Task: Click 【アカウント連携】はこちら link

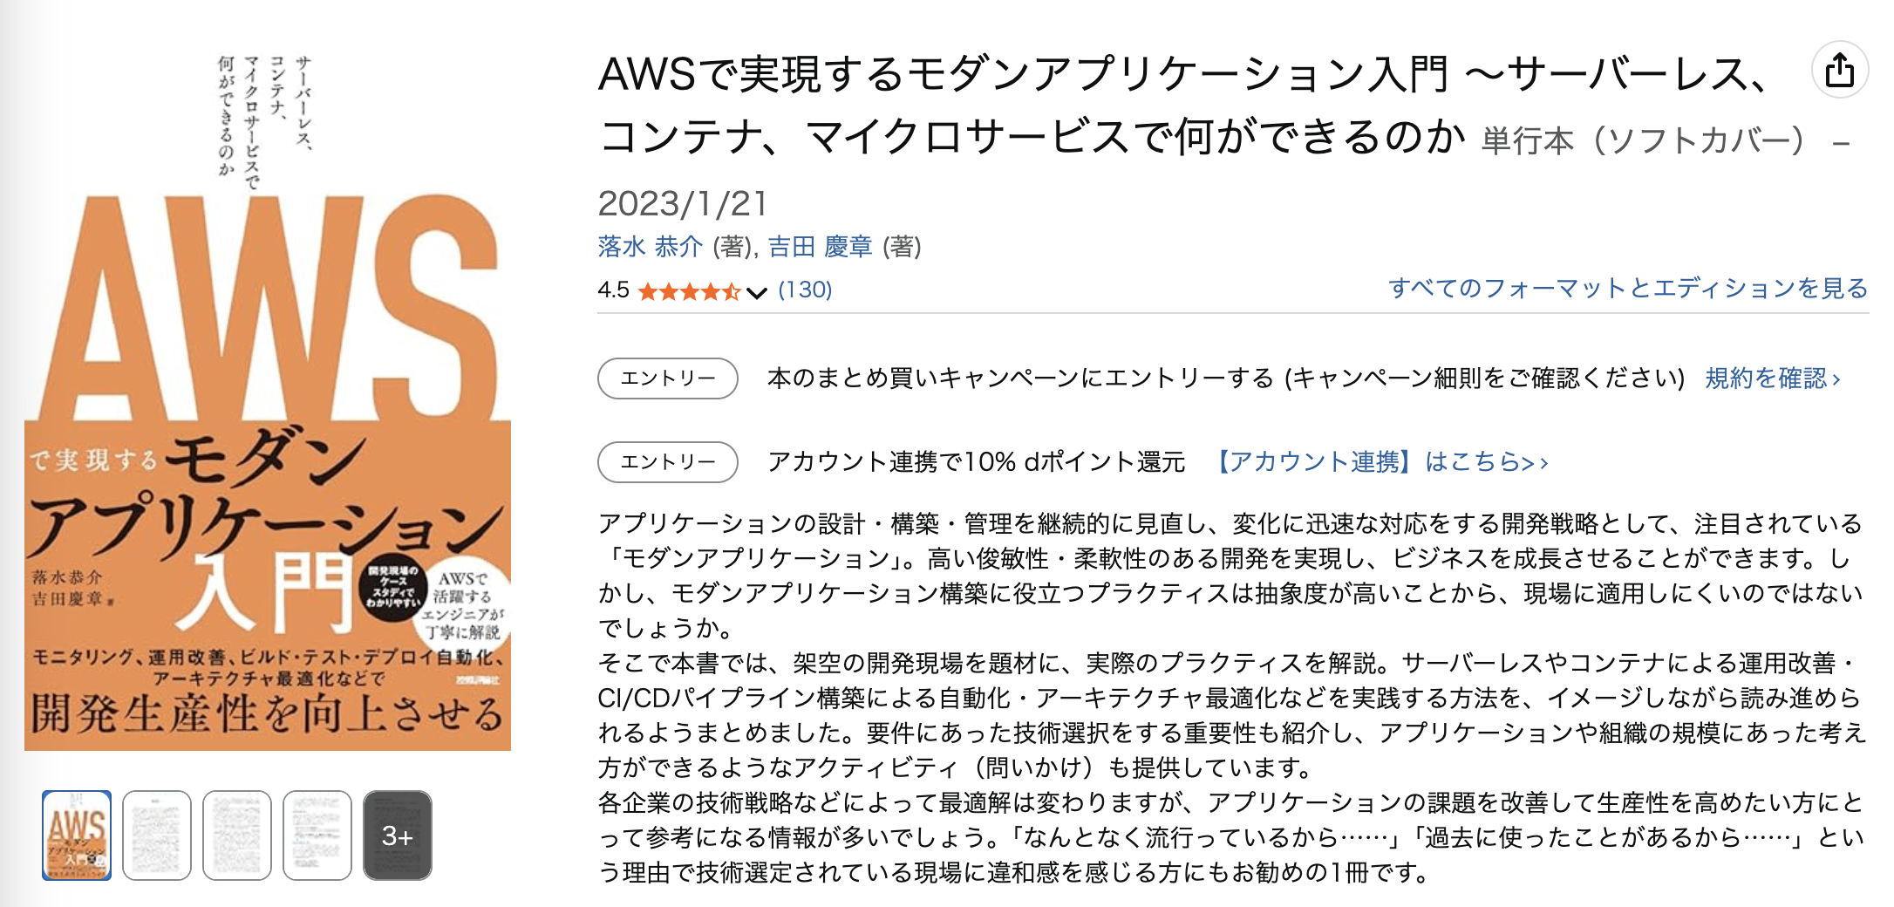Action: coord(1381,461)
